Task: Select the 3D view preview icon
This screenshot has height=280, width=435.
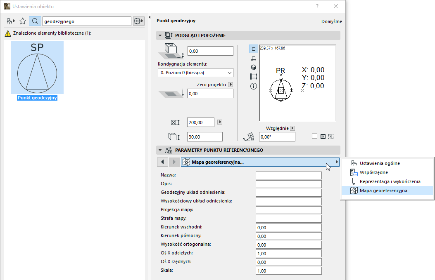Action: point(254,67)
